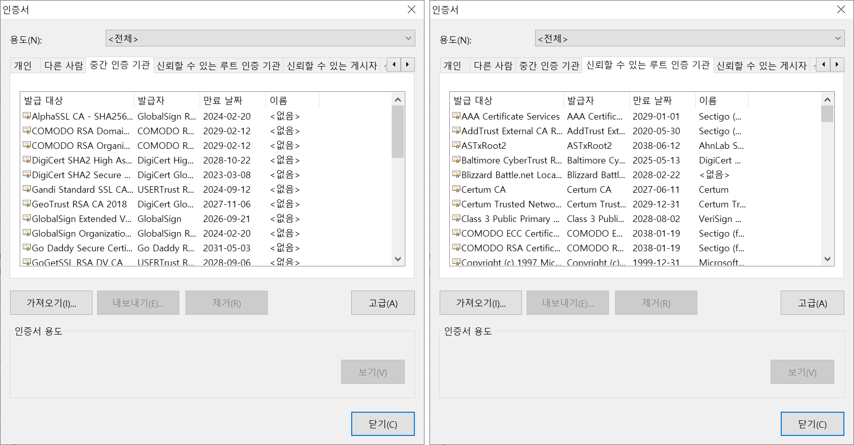Viewport: 854px width, 445px height.
Task: Click certificate icon of COMODO RSA Certification row
Action: click(456, 248)
